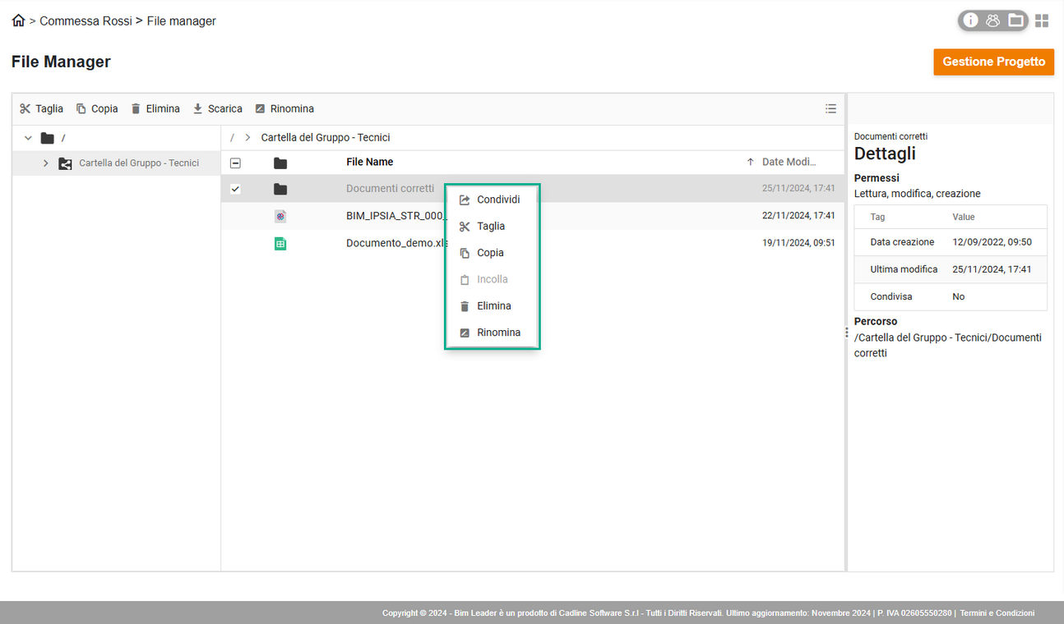Viewport: 1064px width, 624px height.
Task: Click the shared folder icon in tree
Action: point(65,163)
